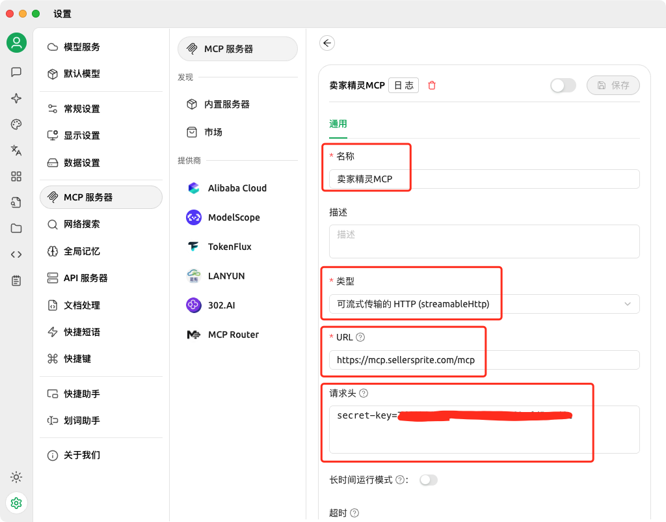666x522 pixels.
Task: Switch to the 通用 tab
Action: click(x=338, y=123)
